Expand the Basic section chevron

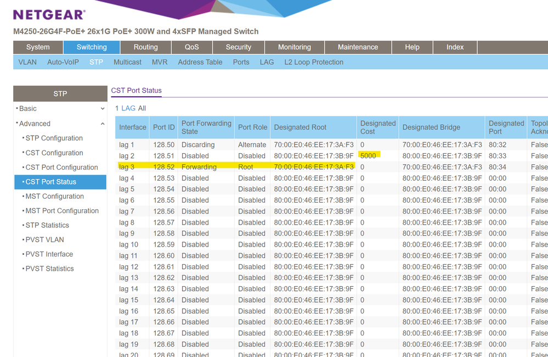tap(103, 109)
